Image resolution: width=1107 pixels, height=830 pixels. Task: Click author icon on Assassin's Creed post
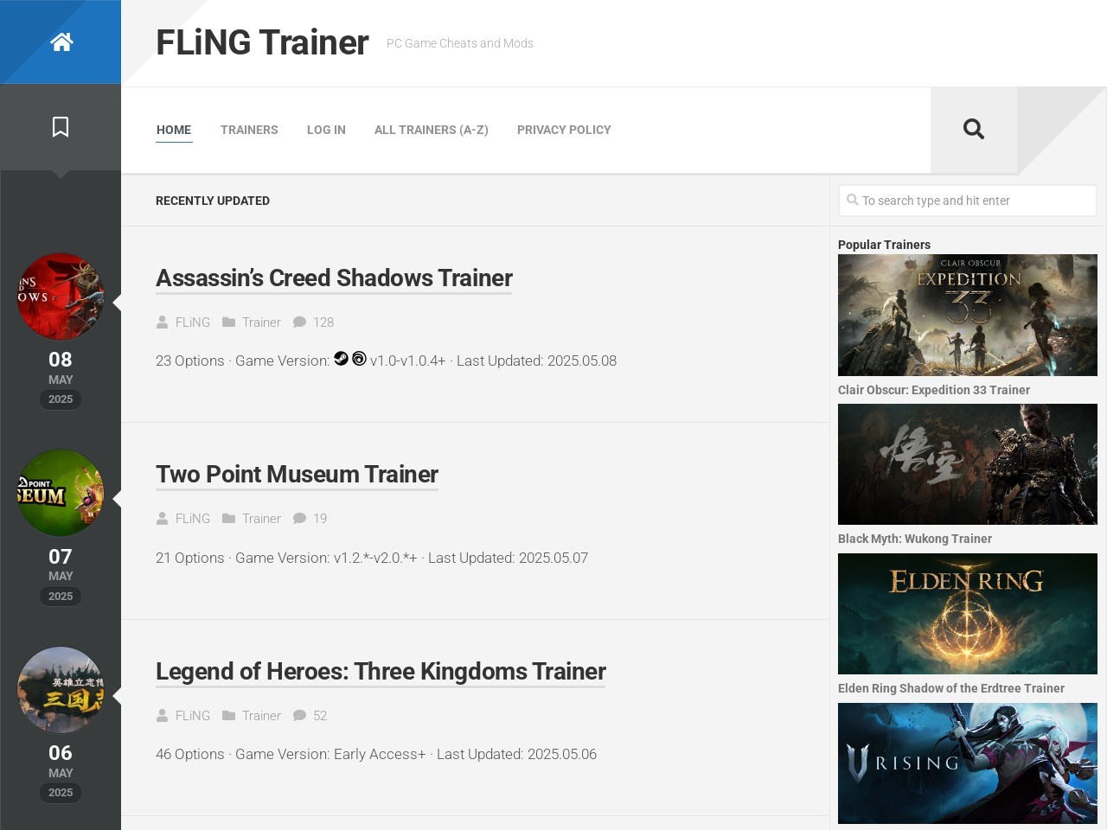point(162,322)
